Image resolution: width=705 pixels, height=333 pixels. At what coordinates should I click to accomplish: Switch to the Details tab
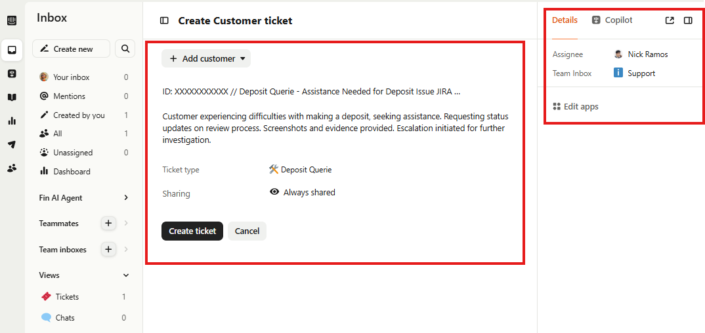[565, 20]
